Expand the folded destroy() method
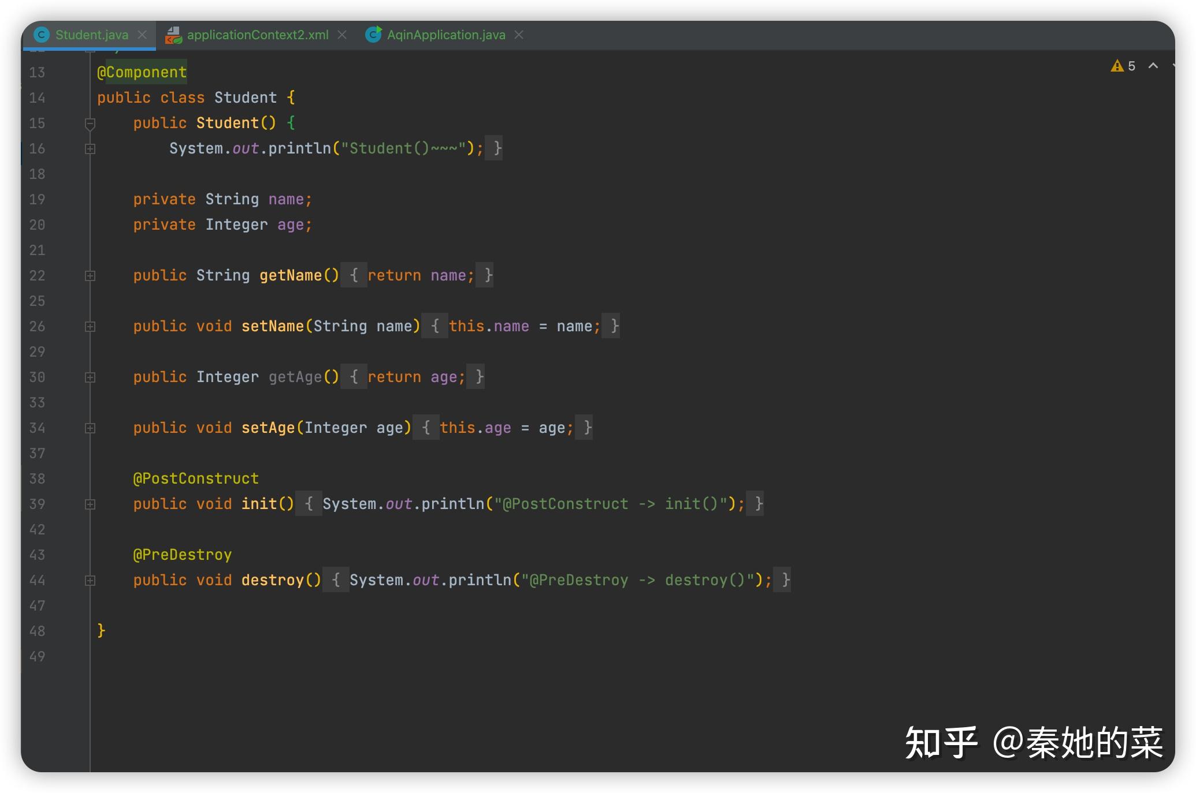Screen dimensions: 1196x793 [90, 581]
